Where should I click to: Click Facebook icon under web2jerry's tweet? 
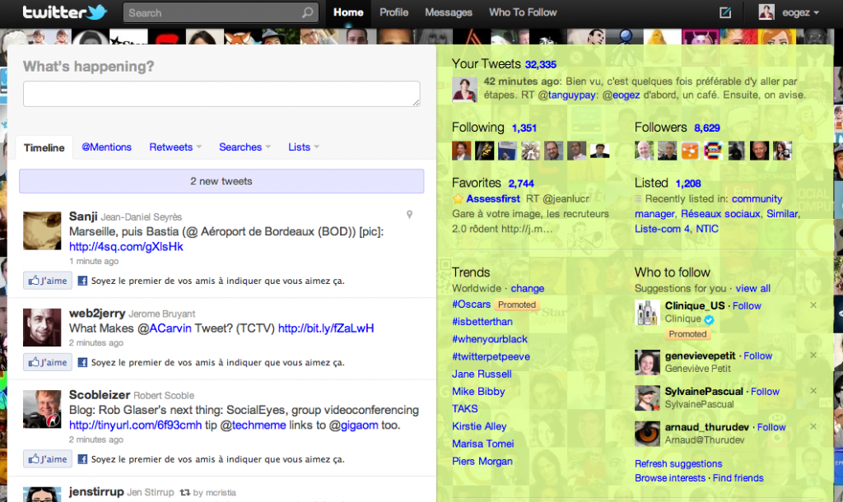tap(82, 362)
